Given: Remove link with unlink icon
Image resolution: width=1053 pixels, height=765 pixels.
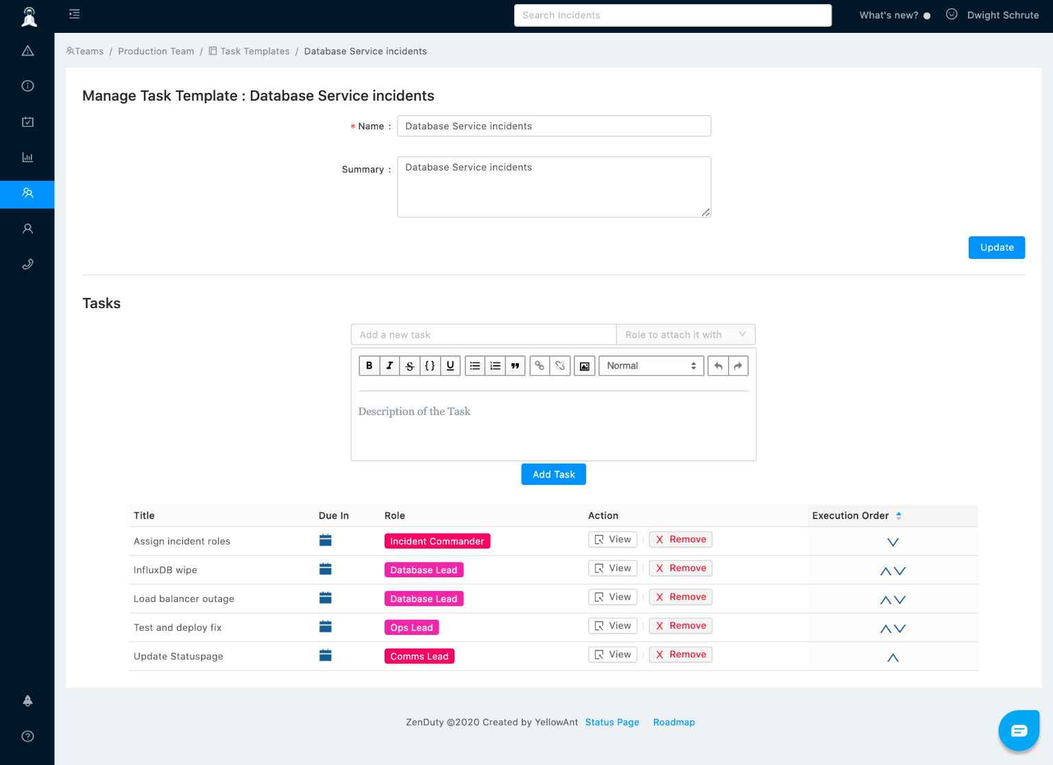Looking at the screenshot, I should [x=560, y=366].
